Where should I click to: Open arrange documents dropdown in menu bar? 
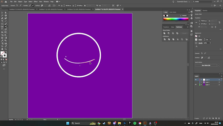[x=58, y=2]
